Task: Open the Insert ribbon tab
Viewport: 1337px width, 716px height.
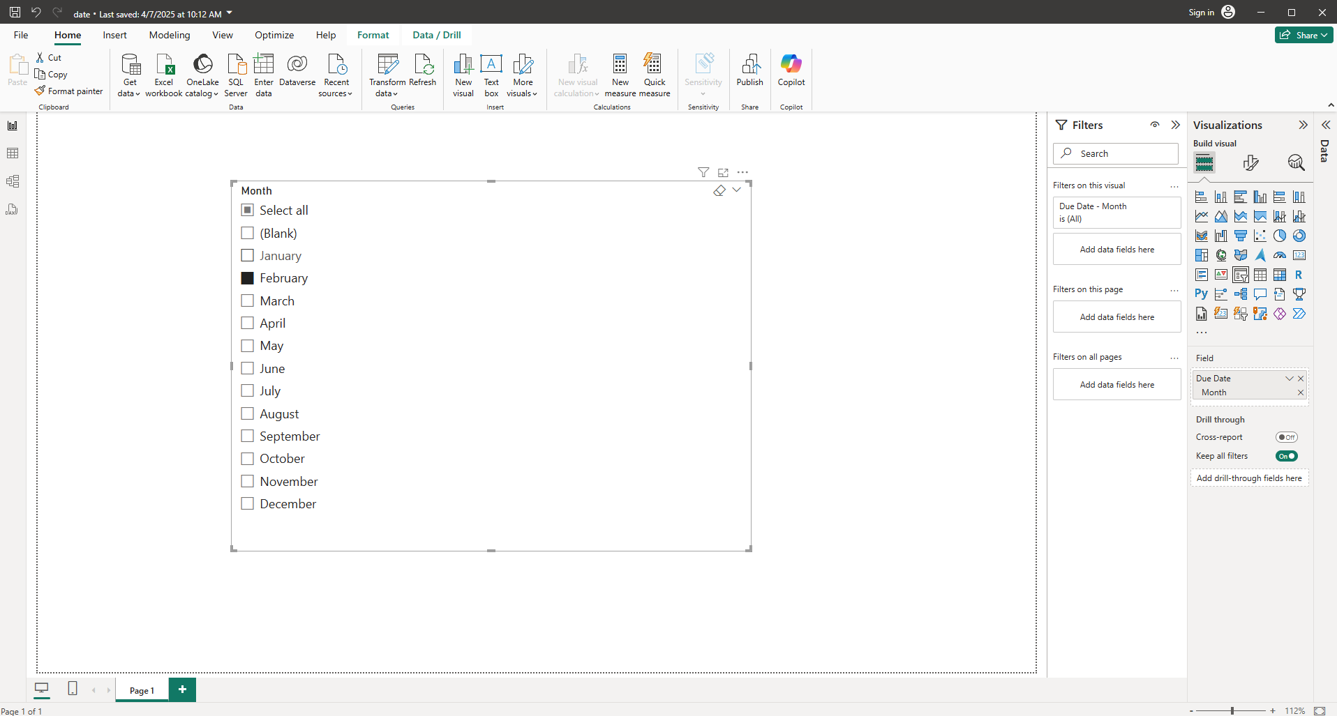Action: click(114, 35)
